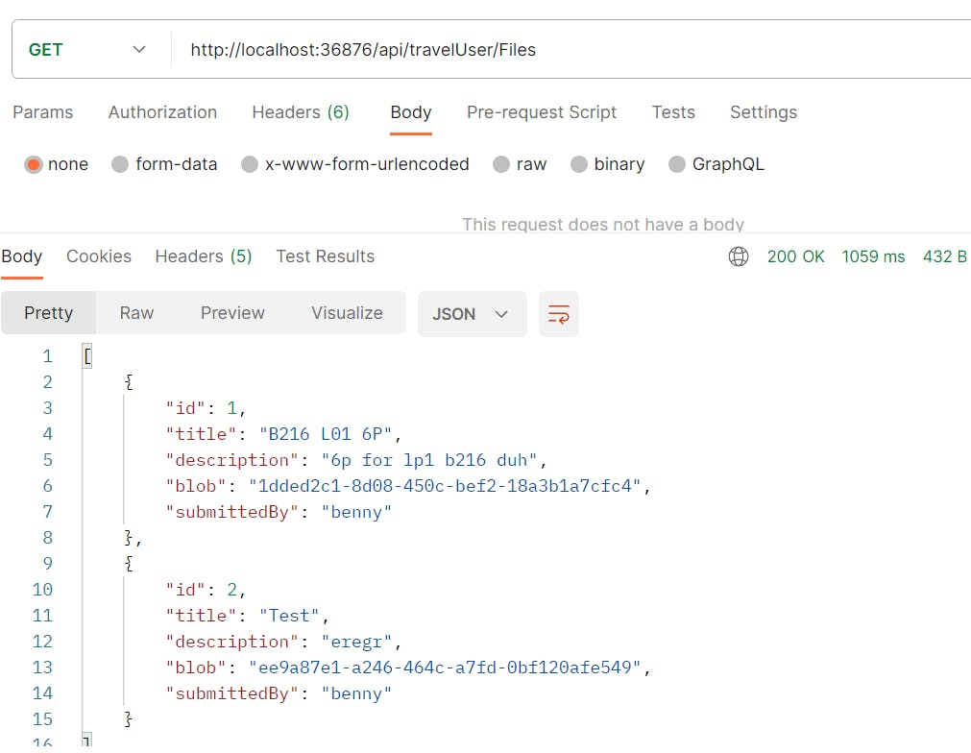Select x-www-form-urlencoded body type
The image size is (971, 753).
tap(250, 164)
